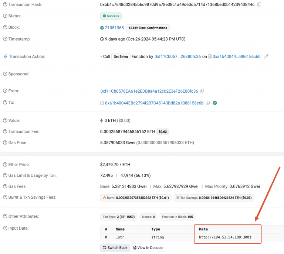
Task: Click help icon next to Gas Price
Action: click(x=5, y=143)
